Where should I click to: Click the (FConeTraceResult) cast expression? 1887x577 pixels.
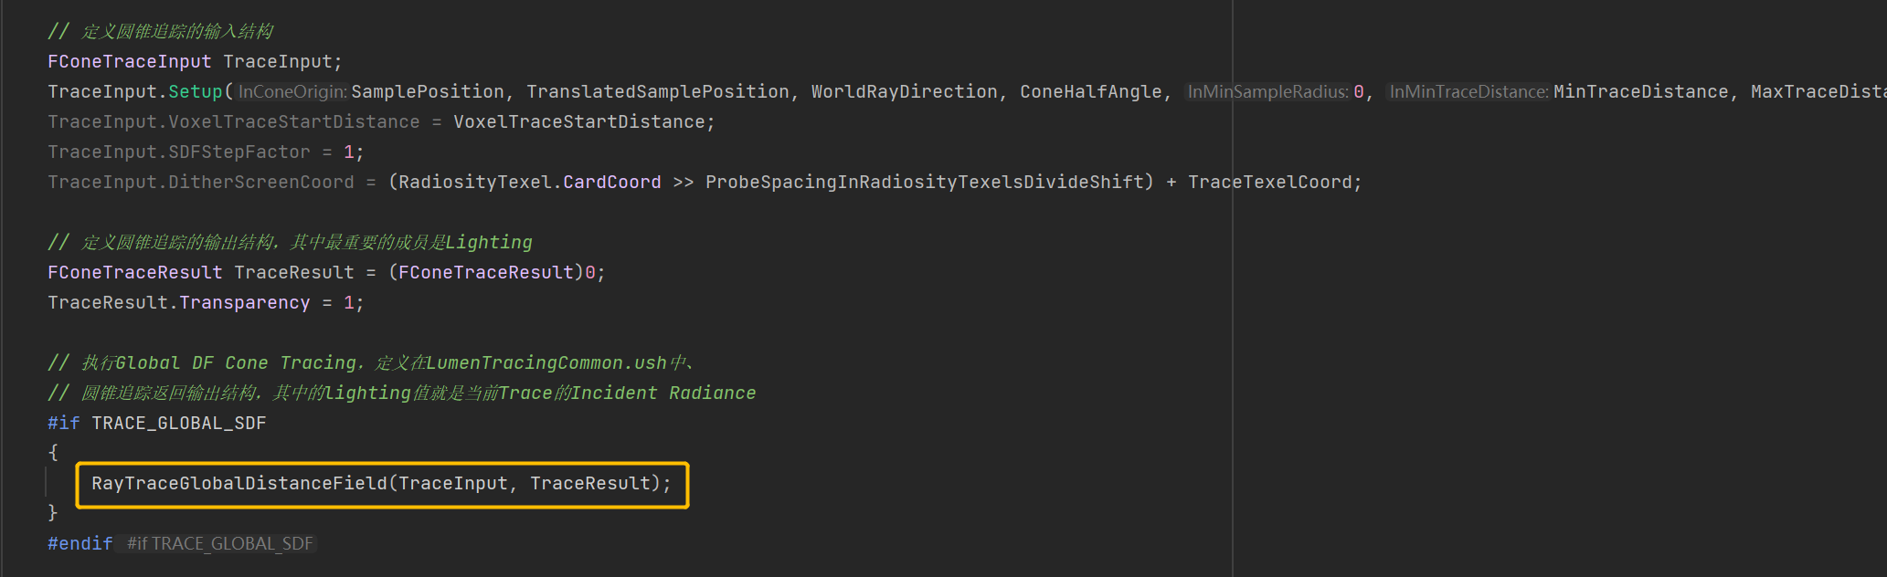tap(485, 272)
